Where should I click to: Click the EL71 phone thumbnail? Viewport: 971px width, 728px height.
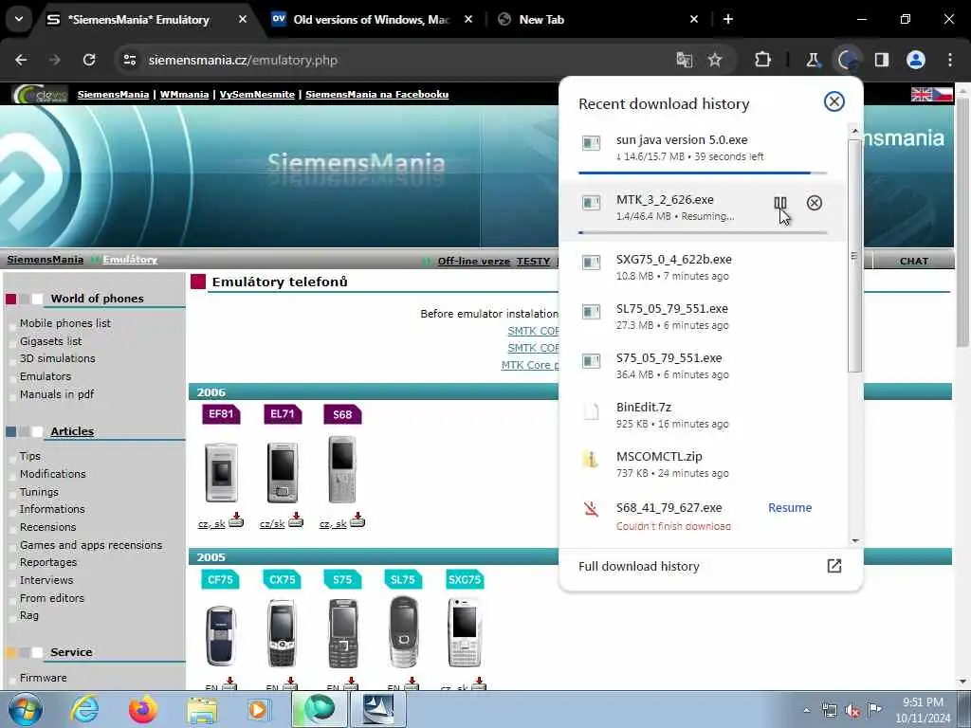tap(283, 472)
